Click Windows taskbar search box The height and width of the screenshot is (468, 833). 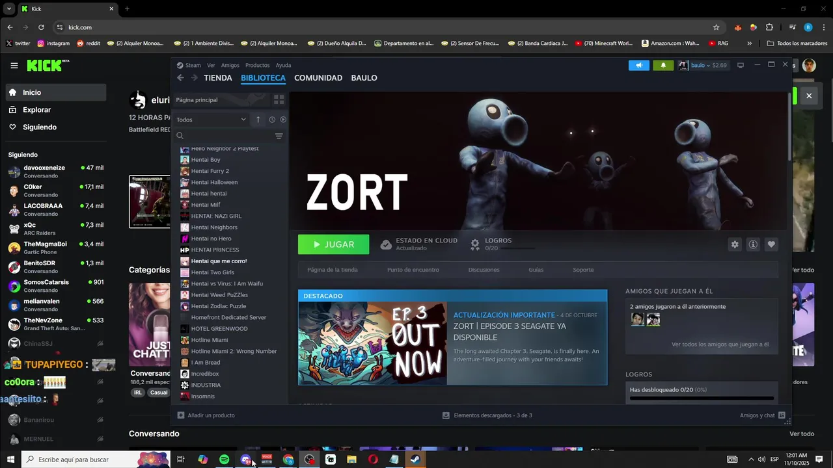point(96,460)
